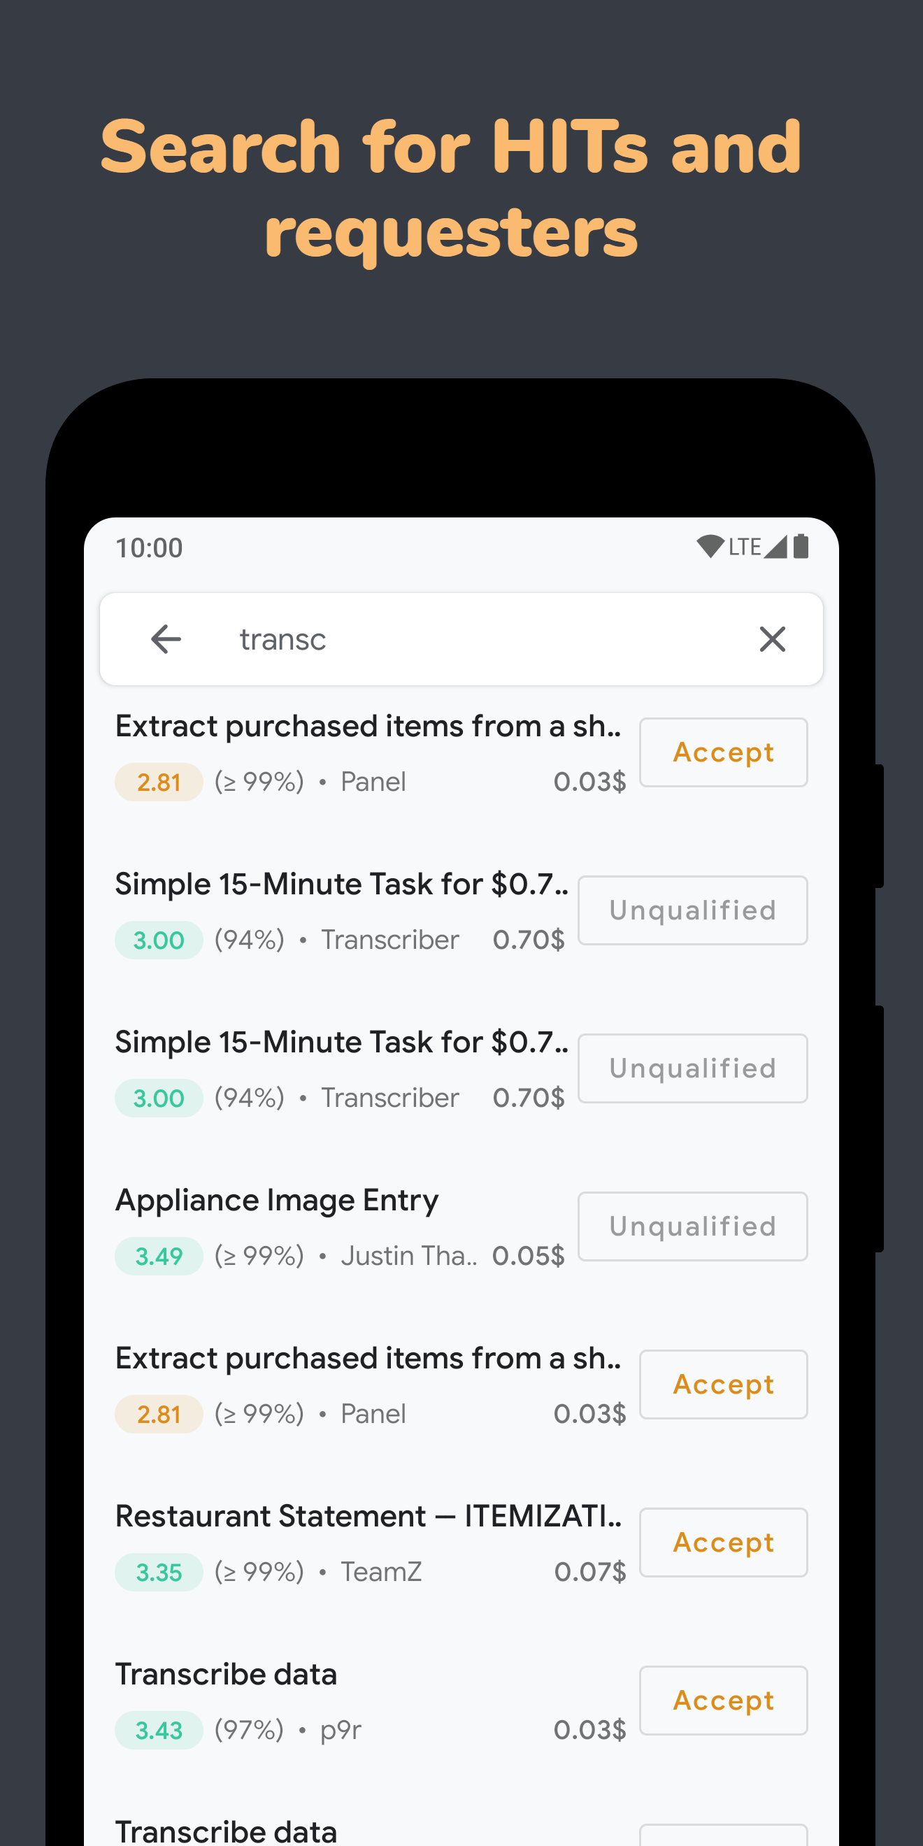The width and height of the screenshot is (923, 1846).
Task: Tap the cellular signal icon
Action: click(775, 547)
